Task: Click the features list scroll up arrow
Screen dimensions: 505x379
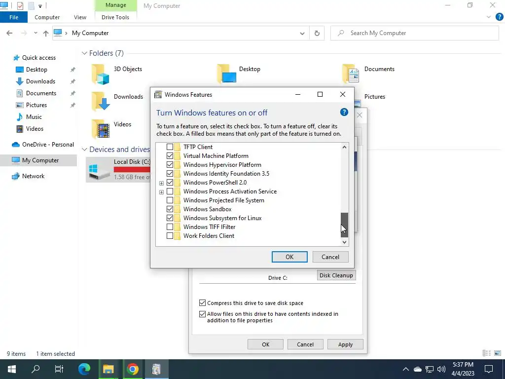Action: pos(344,147)
